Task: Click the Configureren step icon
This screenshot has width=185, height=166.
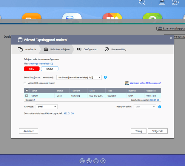Action: (x=79, y=49)
